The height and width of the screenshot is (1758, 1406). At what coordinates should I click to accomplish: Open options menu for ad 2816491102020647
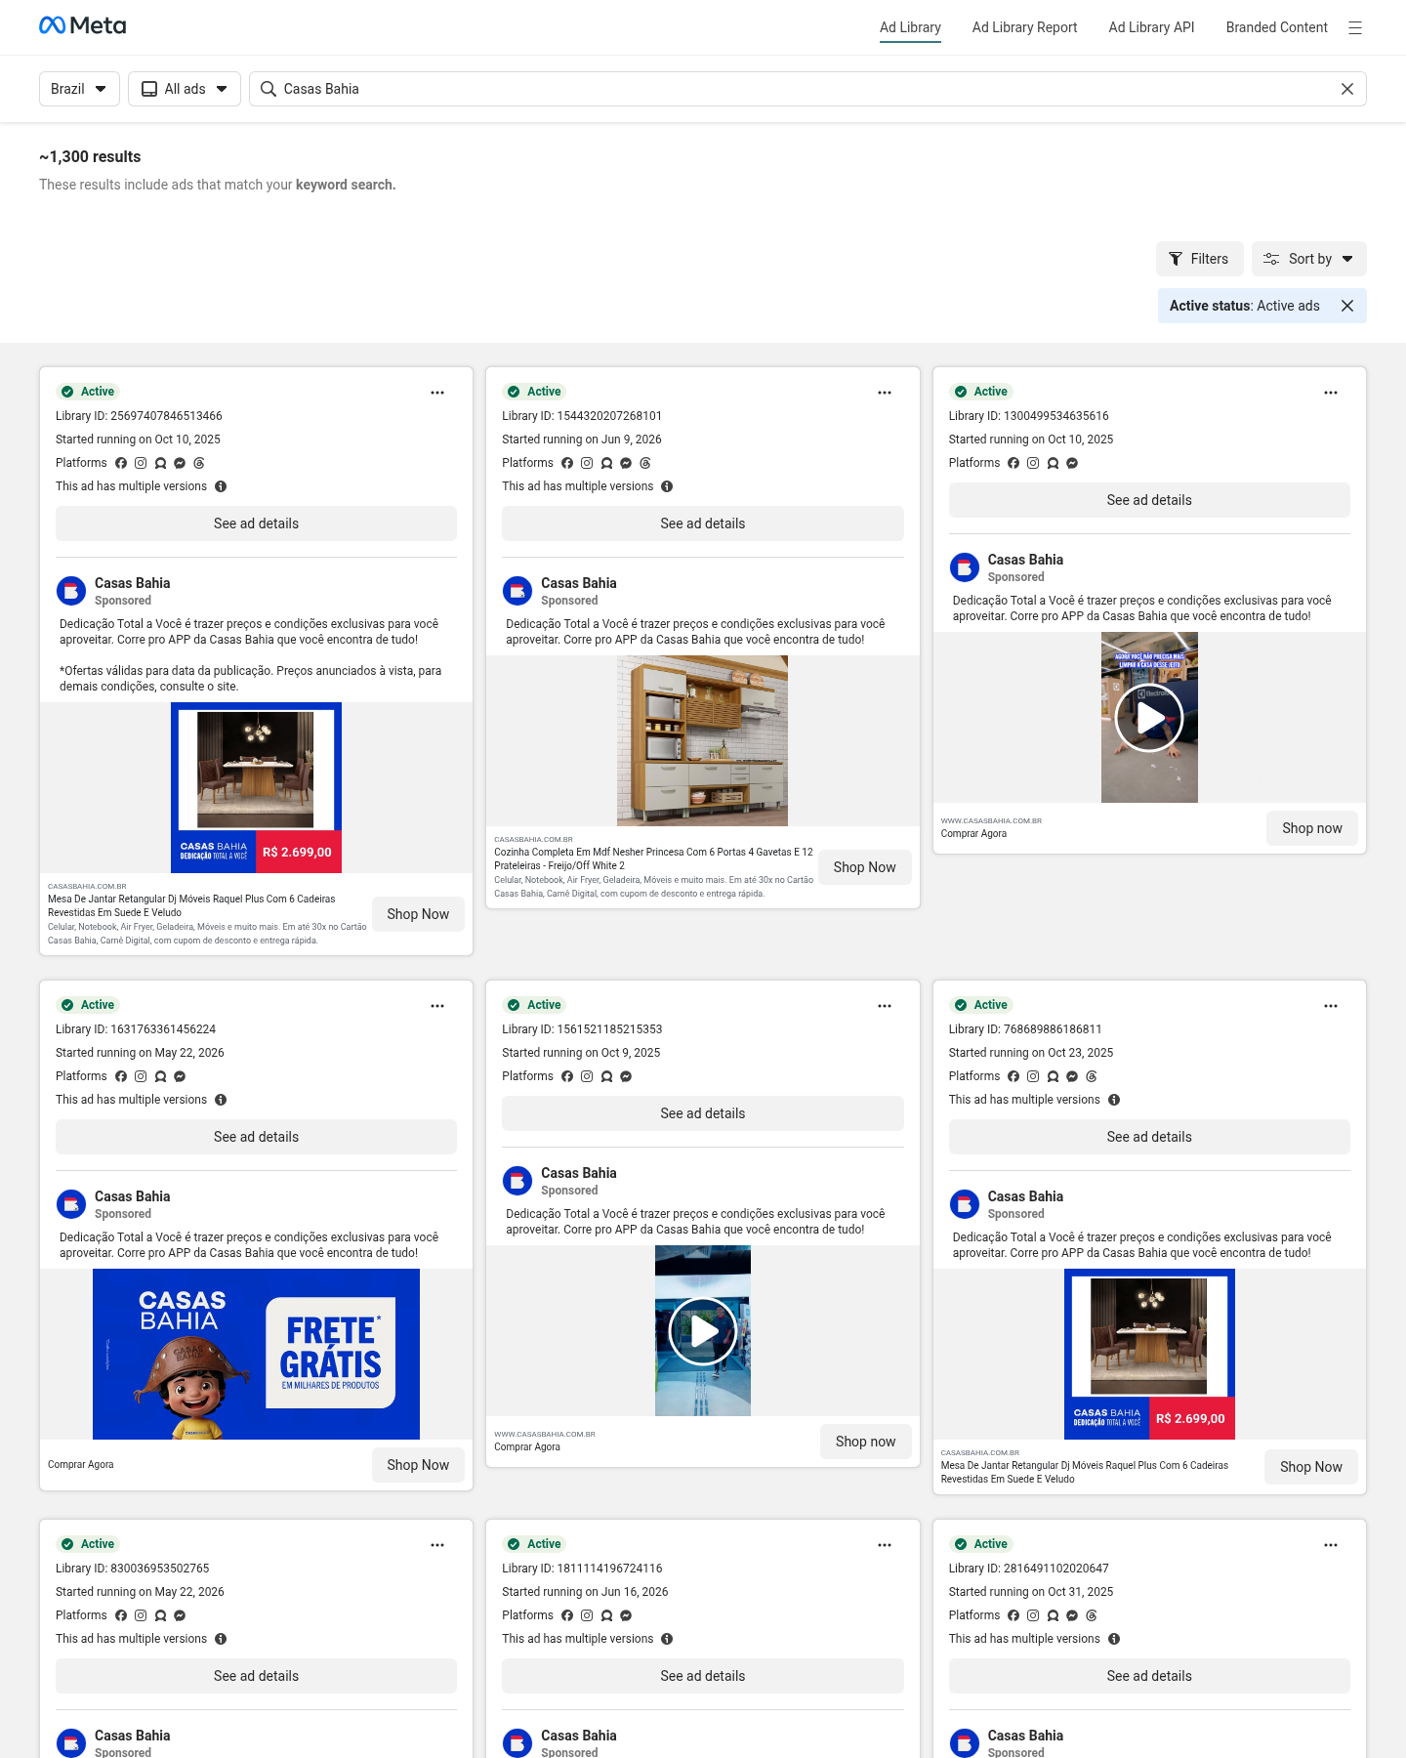coord(1331,1545)
